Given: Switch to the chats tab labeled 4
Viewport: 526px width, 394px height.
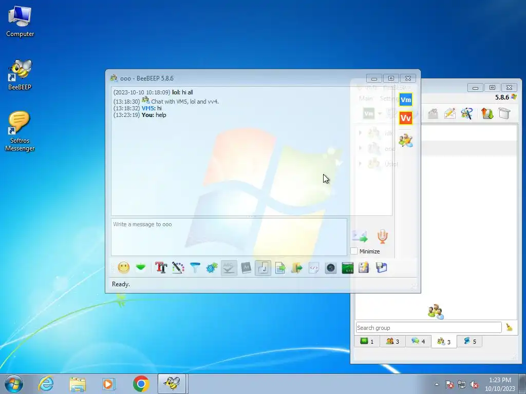Looking at the screenshot, I should point(418,341).
